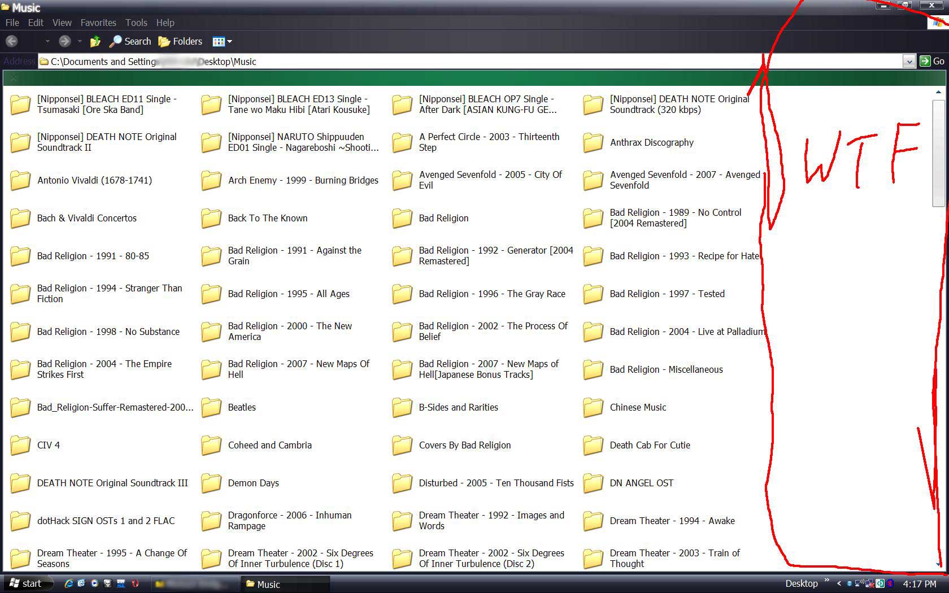The width and height of the screenshot is (949, 593).
Task: Click the vertical scrollbar thumb
Action: [x=938, y=153]
